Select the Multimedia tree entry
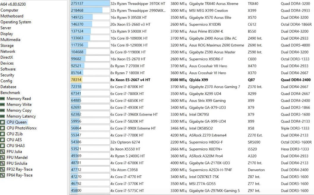This screenshot has height=195, width=314. pyautogui.click(x=10, y=40)
